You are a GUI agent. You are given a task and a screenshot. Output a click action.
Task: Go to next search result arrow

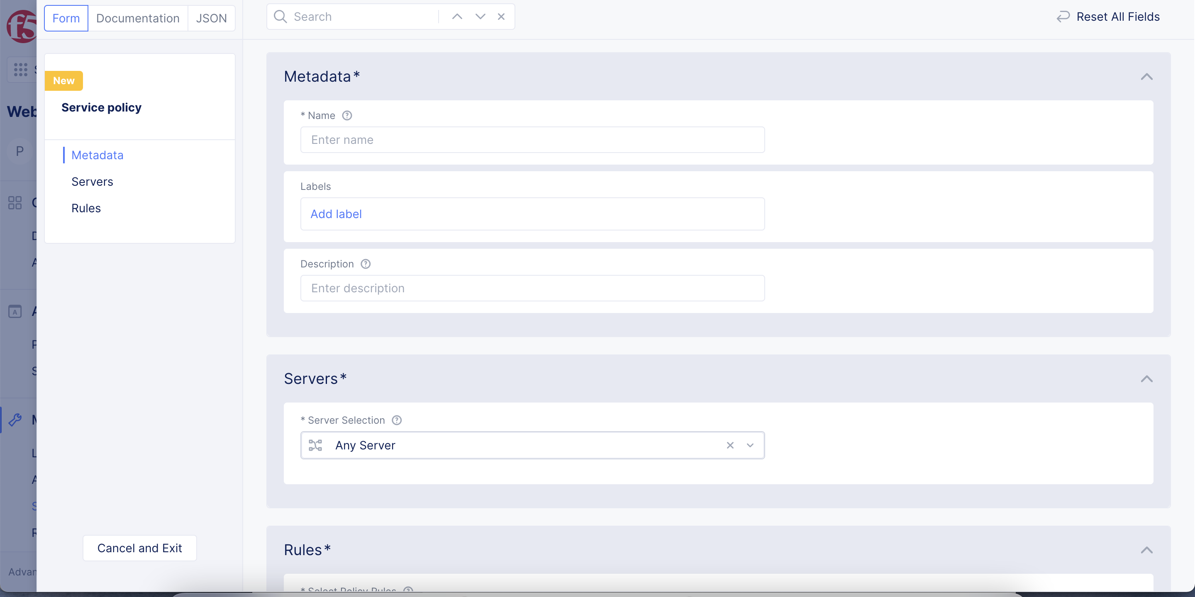(x=480, y=17)
